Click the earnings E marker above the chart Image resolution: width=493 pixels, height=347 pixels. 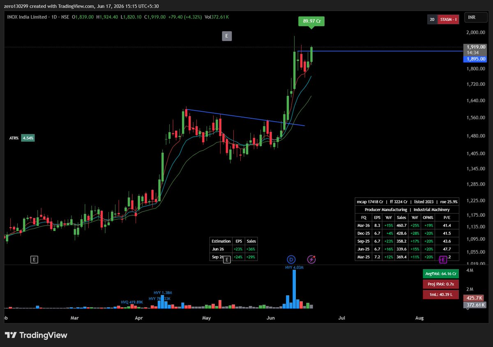pyautogui.click(x=227, y=36)
